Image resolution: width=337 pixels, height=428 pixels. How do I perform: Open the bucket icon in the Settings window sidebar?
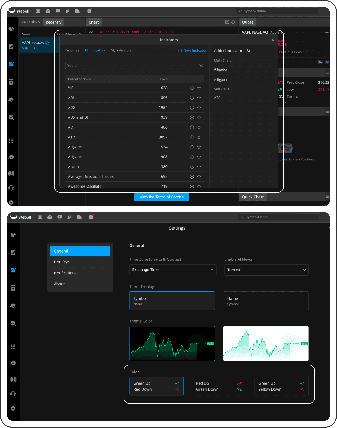[x=13, y=288]
